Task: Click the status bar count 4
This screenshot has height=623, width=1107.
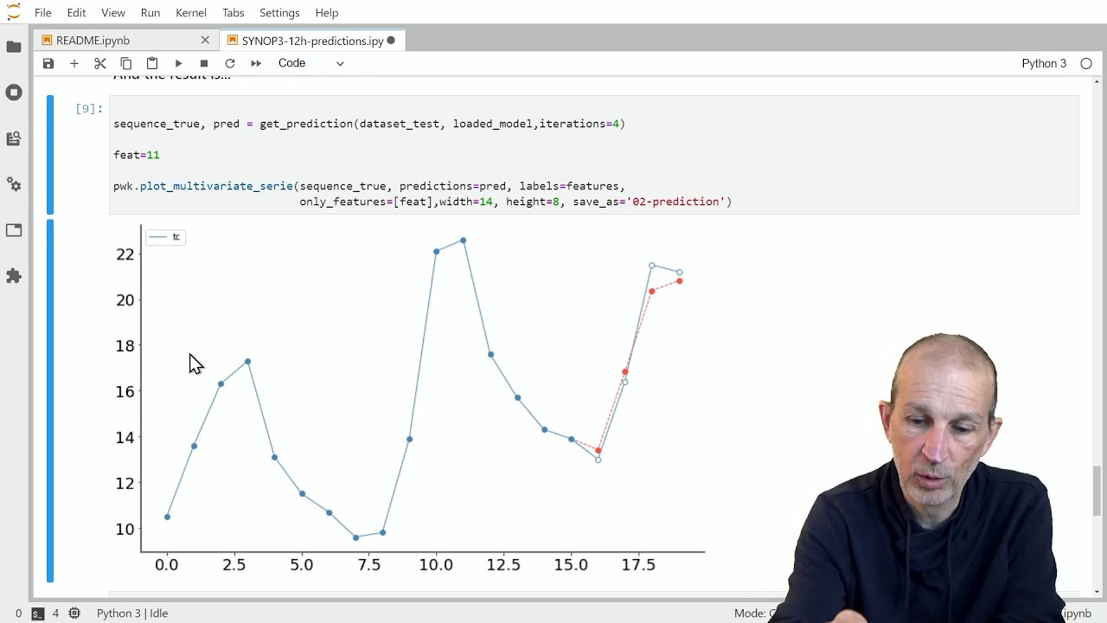Action: click(x=55, y=613)
